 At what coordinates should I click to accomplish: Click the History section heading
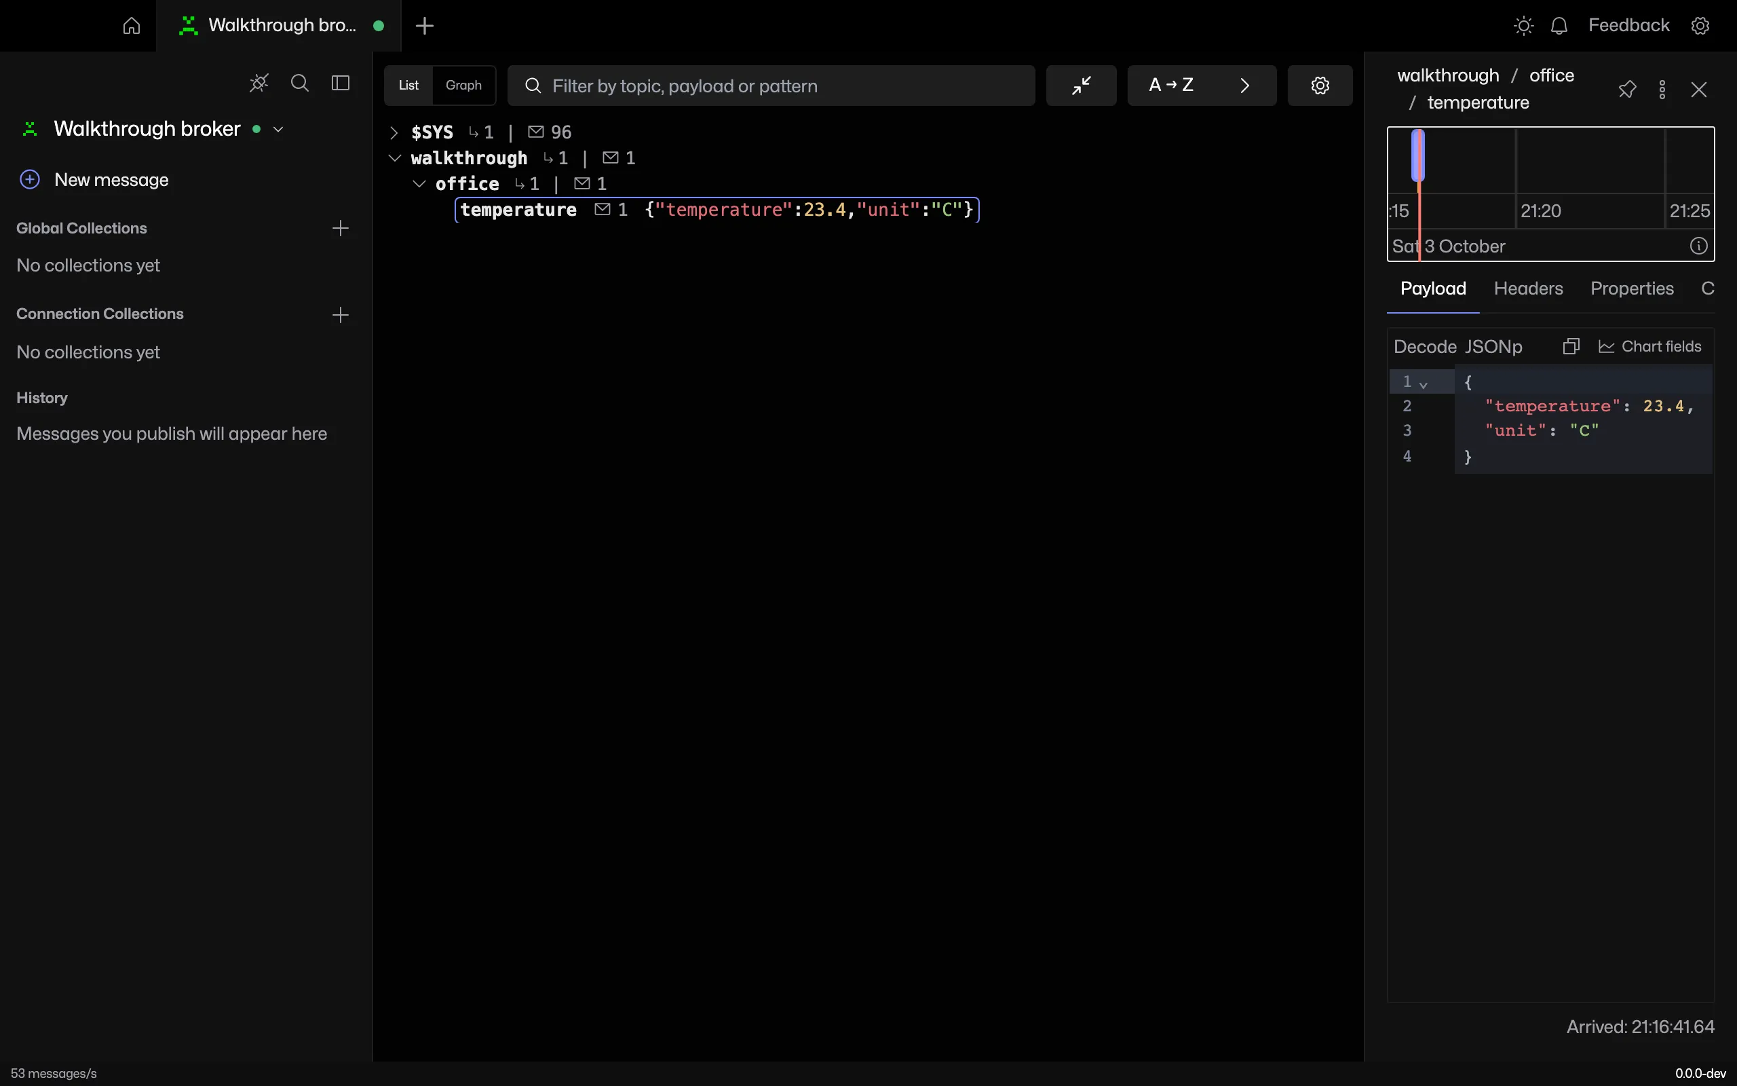pos(41,398)
